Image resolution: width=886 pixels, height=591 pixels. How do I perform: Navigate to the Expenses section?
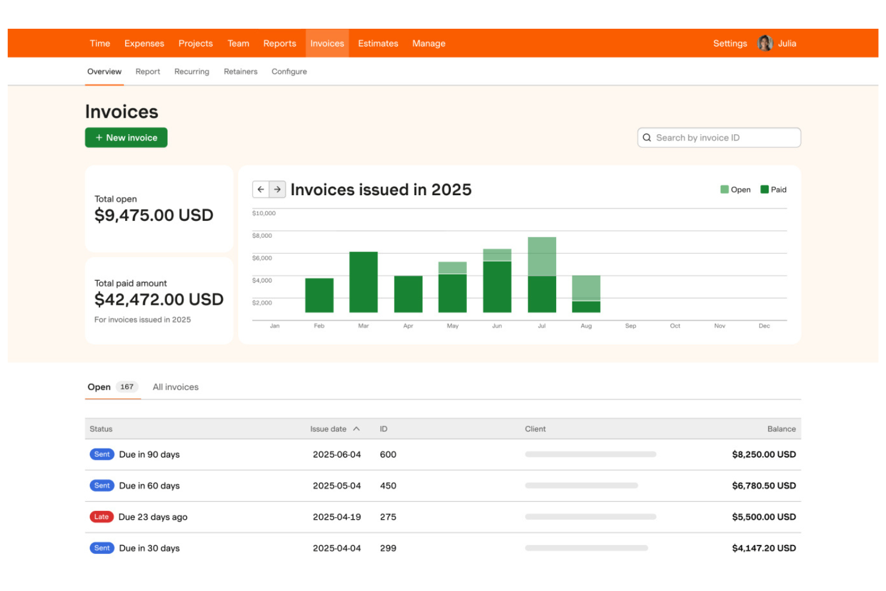point(144,43)
